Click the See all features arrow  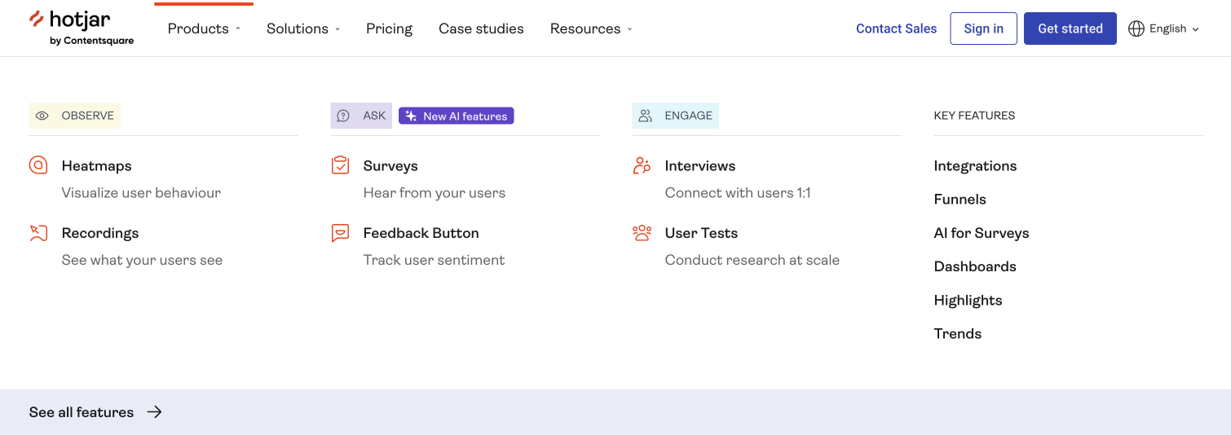click(x=154, y=412)
